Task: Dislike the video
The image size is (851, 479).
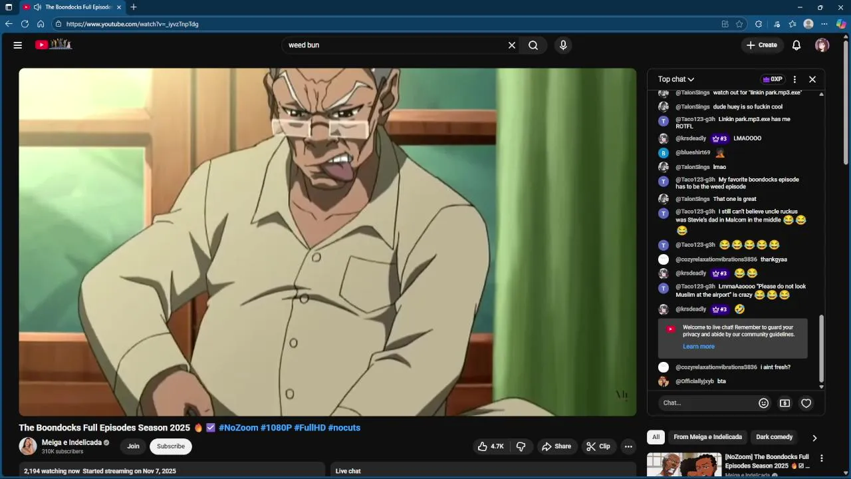Action: [521, 446]
